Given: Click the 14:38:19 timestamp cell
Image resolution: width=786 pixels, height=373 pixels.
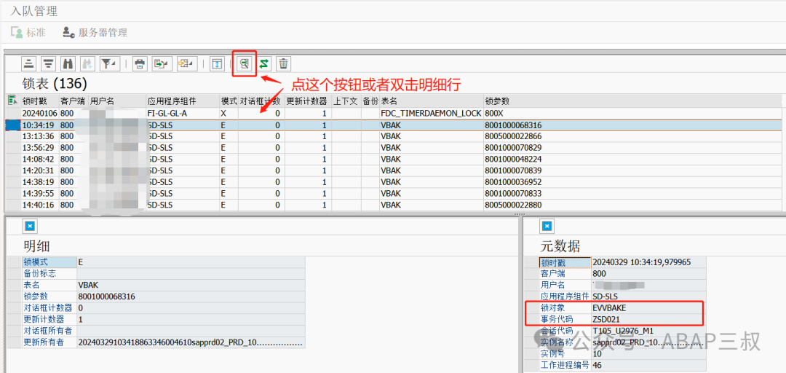Looking at the screenshot, I should click(x=39, y=181).
